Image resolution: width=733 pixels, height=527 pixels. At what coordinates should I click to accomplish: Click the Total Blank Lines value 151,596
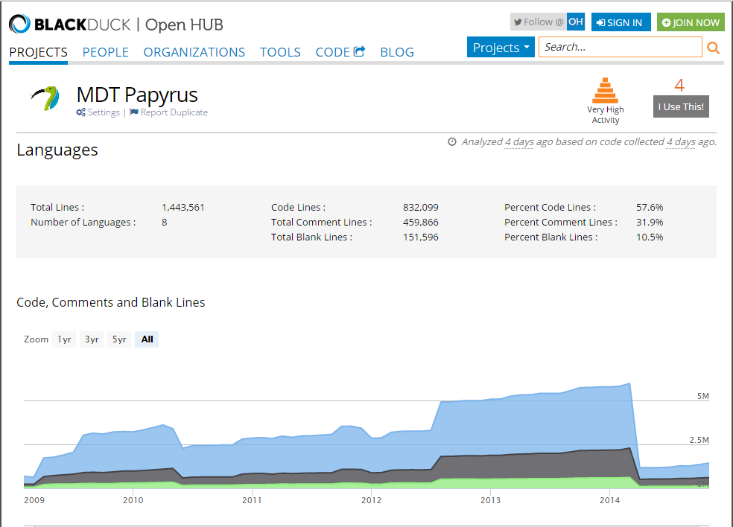pyautogui.click(x=420, y=237)
